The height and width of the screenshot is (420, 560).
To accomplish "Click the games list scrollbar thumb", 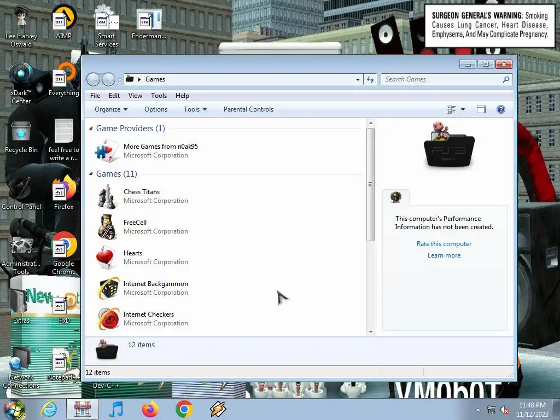I will [370, 184].
